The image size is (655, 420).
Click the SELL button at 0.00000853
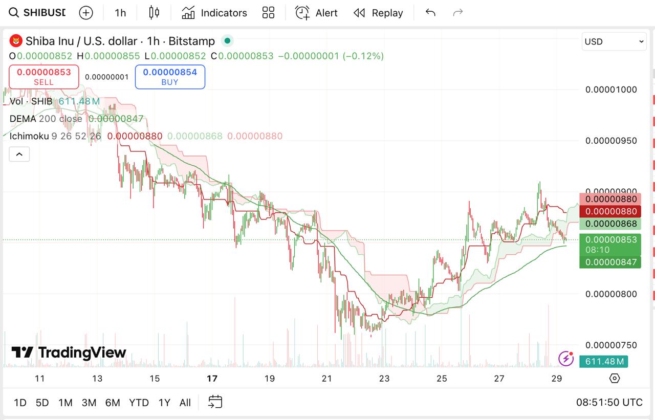click(x=43, y=77)
